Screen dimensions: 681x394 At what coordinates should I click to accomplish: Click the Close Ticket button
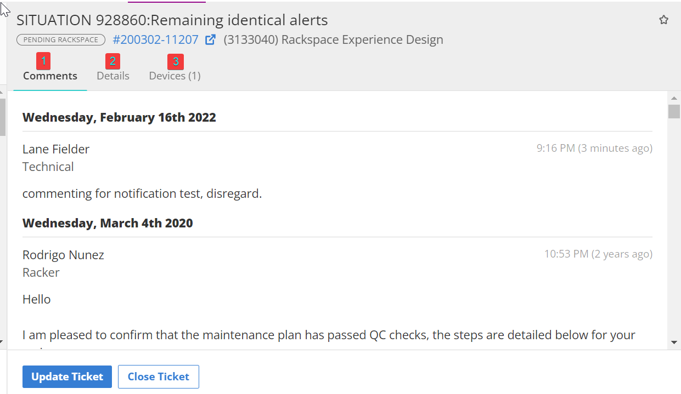159,377
